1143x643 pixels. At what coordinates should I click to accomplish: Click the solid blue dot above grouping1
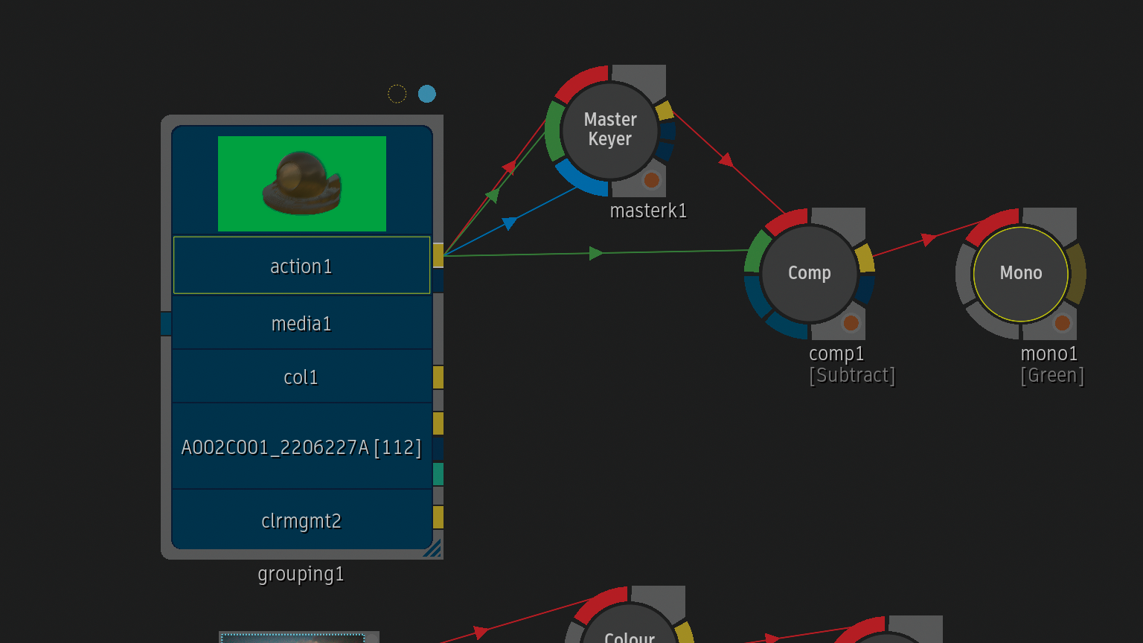click(426, 94)
